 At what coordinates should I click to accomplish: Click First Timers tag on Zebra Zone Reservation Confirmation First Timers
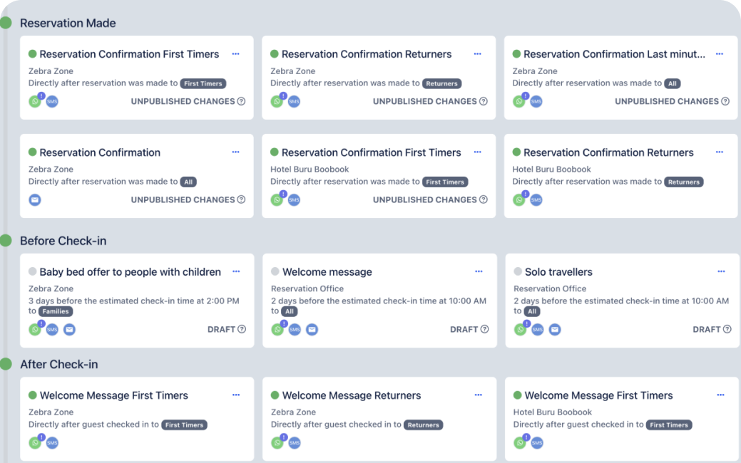(203, 83)
